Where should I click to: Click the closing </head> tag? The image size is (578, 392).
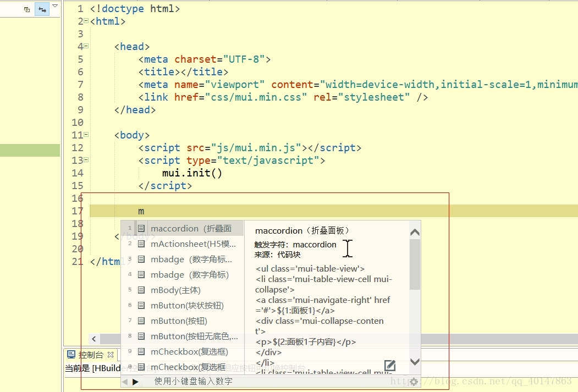(x=135, y=110)
